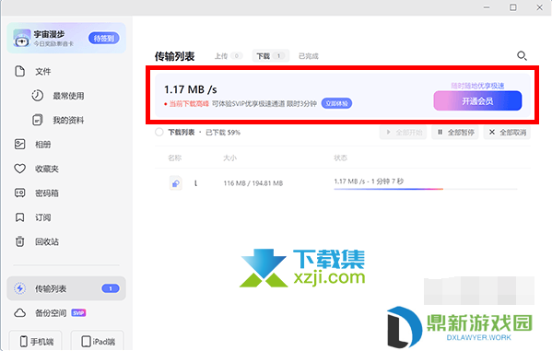Click the 已下载 59% text
The image size is (552, 351).
tap(223, 133)
